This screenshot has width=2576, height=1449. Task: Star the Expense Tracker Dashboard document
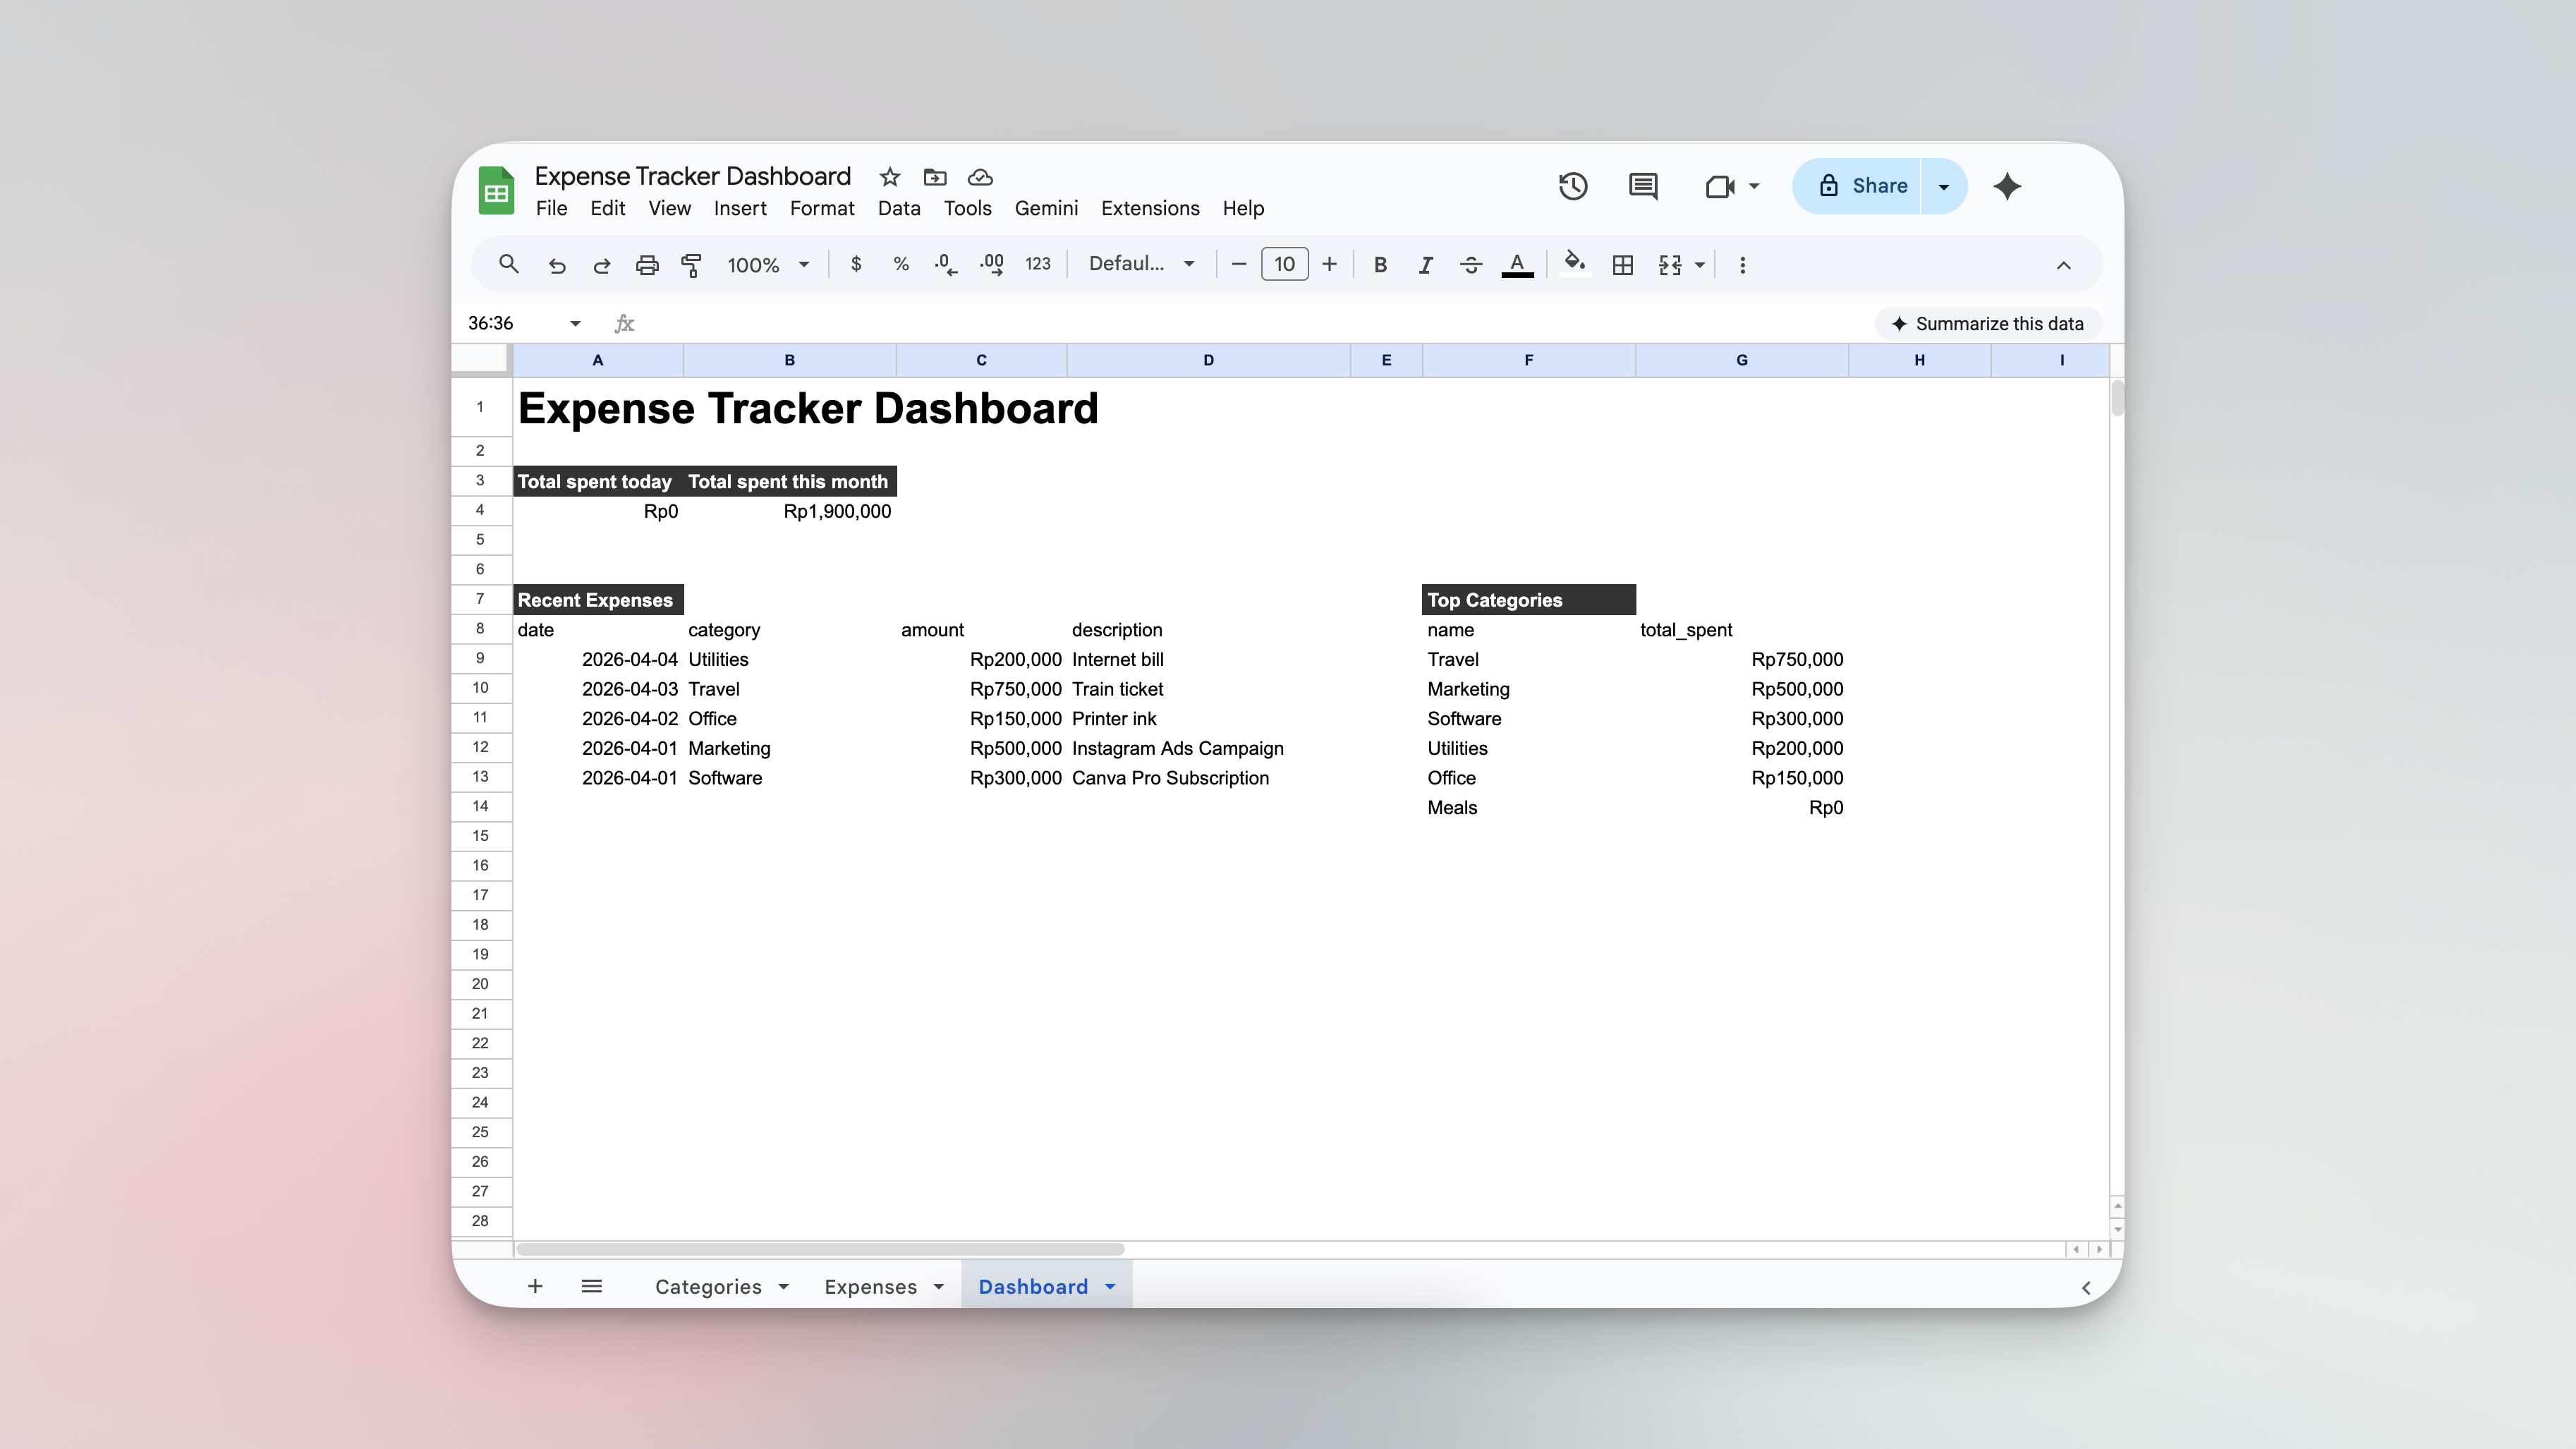click(x=889, y=177)
